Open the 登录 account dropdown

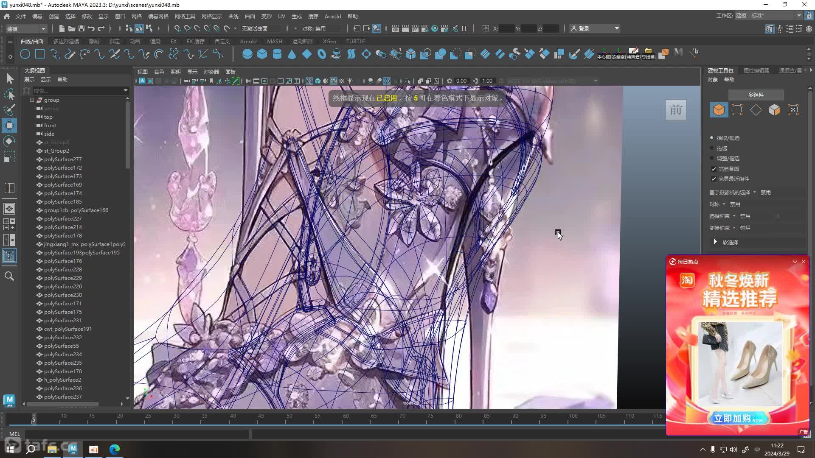[595, 28]
